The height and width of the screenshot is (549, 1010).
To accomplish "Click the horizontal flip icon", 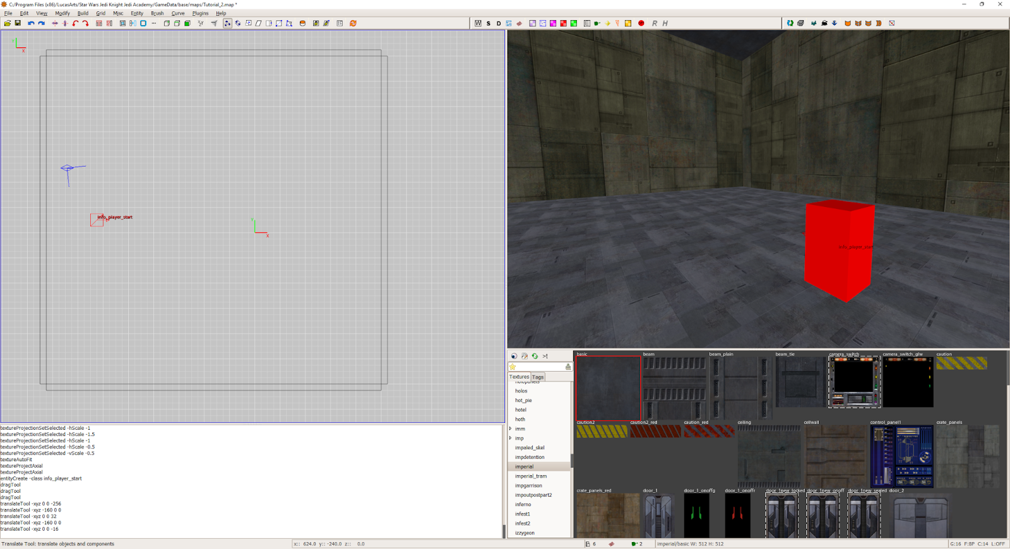I will point(55,23).
